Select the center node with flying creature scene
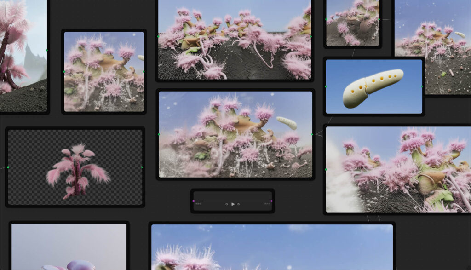Image resolution: width=471 pixels, height=270 pixels. 235,134
